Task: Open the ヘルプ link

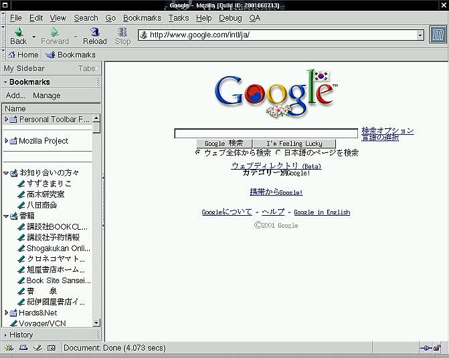Action: click(x=274, y=212)
